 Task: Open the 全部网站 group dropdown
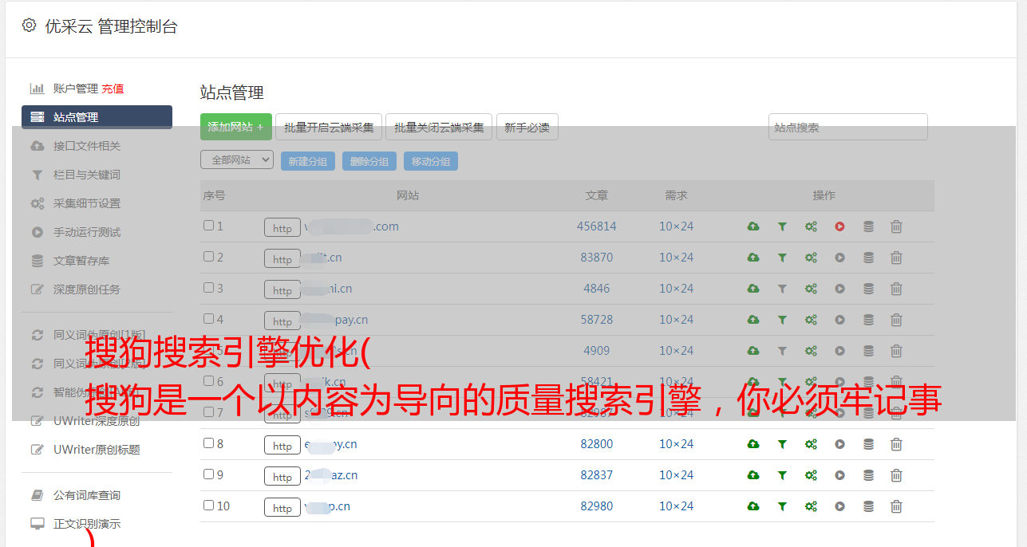(x=237, y=160)
